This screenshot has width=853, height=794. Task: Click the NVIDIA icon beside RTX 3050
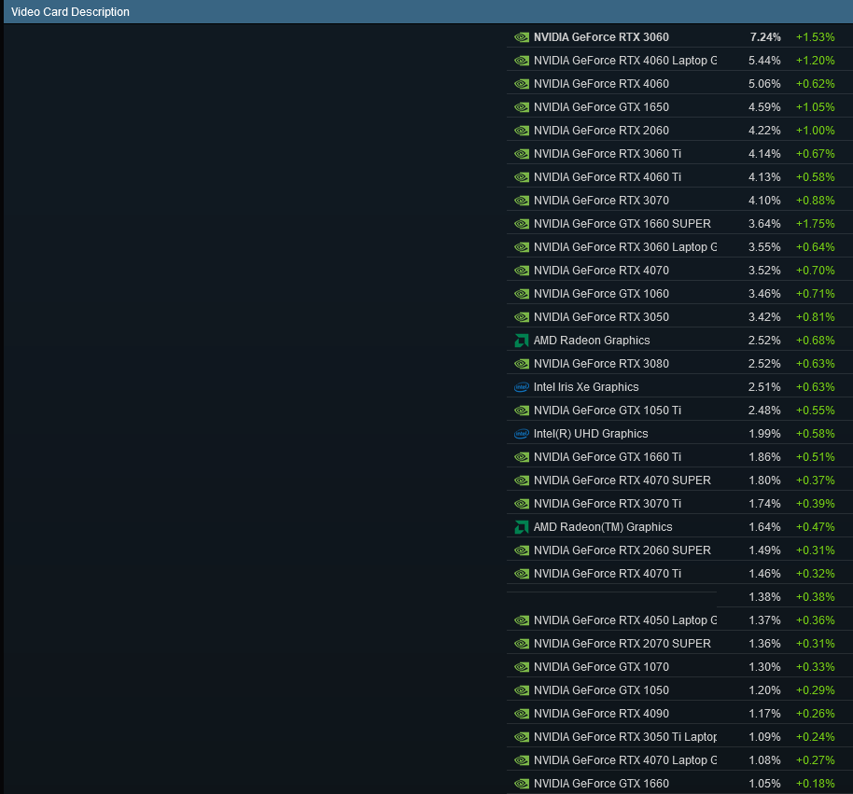(521, 317)
